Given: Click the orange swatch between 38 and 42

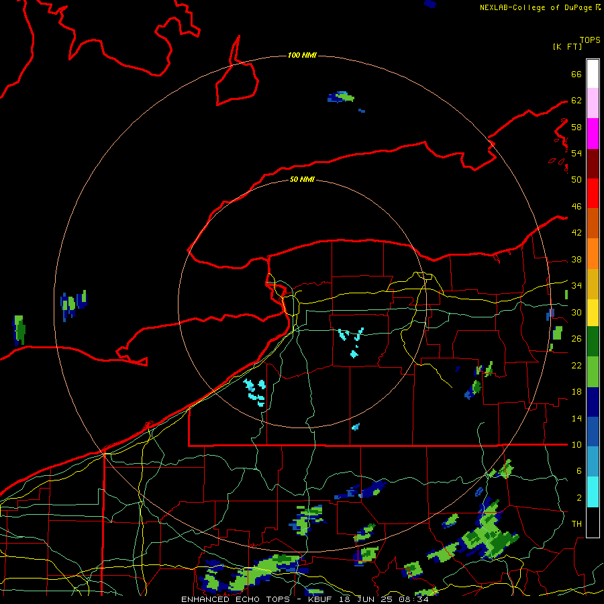Looking at the screenshot, I should (x=593, y=254).
